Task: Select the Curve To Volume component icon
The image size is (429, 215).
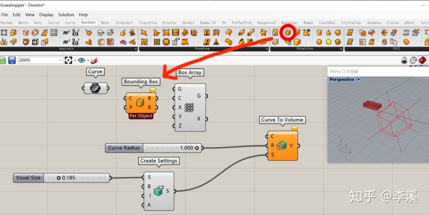Action: (x=281, y=145)
